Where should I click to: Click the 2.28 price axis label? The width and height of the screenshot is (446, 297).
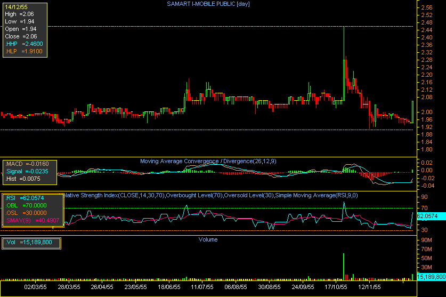(x=427, y=60)
